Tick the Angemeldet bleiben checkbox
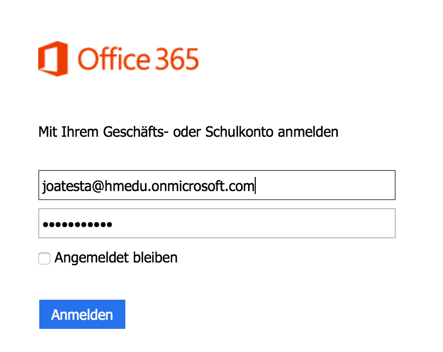This screenshot has height=352, width=443. [x=44, y=258]
